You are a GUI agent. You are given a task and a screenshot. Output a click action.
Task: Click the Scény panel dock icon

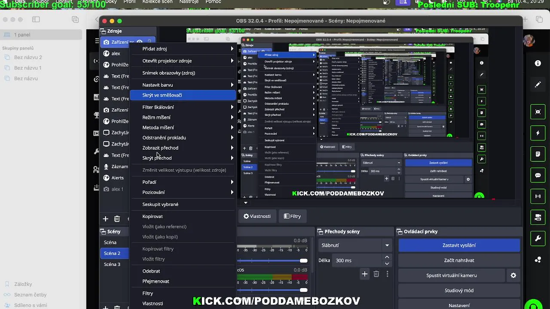(103, 231)
